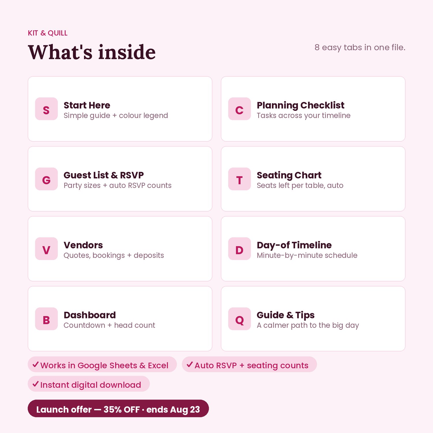433x433 pixels.
Task: Click the pink S icon for Start Here
Action: coord(46,109)
